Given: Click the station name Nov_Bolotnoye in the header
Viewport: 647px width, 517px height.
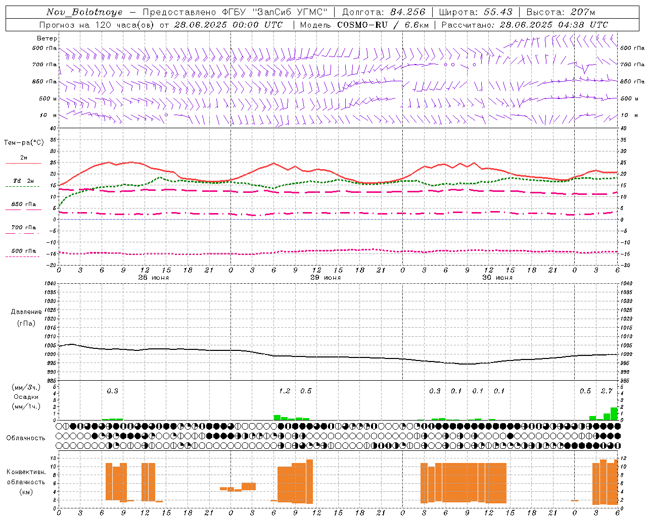Looking at the screenshot, I should click(x=84, y=12).
